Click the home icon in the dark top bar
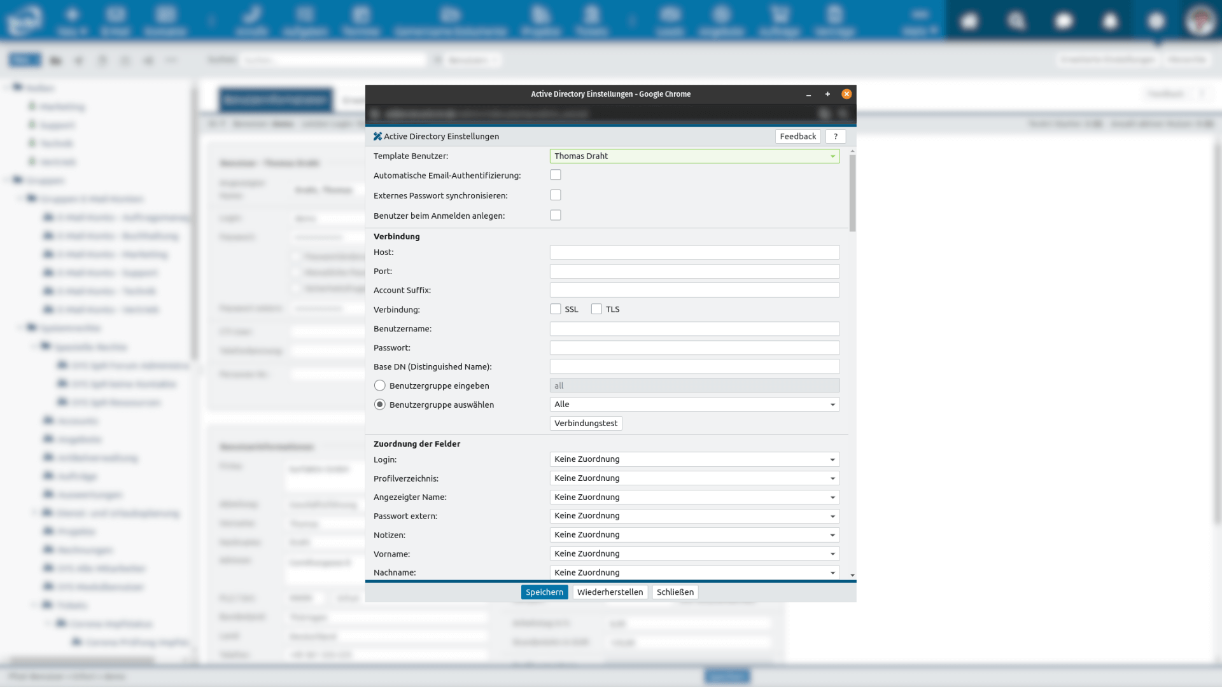The image size is (1222, 687). tap(969, 20)
